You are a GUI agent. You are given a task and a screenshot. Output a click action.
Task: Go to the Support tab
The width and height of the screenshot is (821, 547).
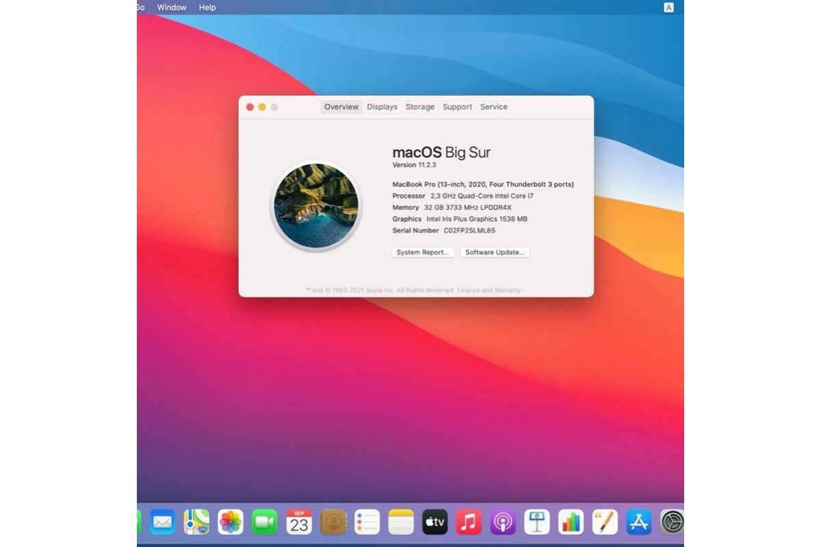457,107
